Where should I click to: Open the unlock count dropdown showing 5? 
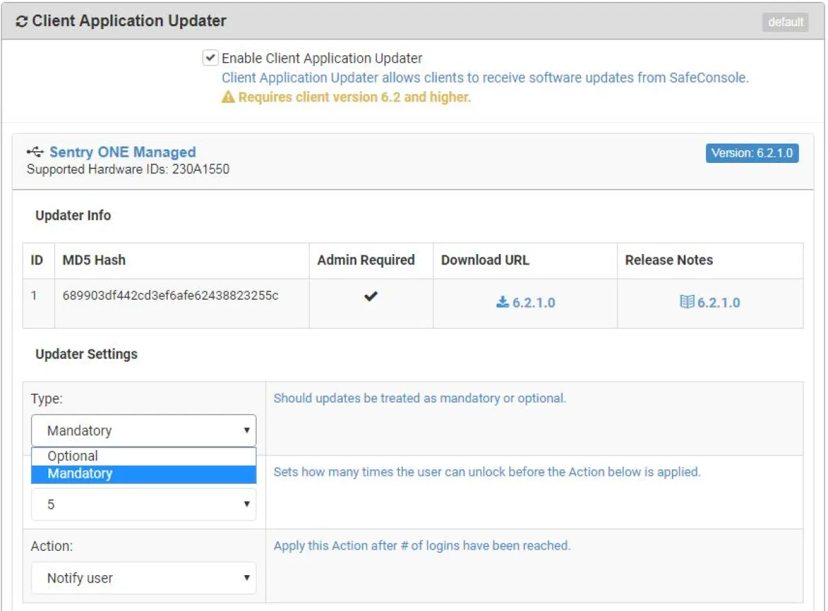[x=143, y=504]
